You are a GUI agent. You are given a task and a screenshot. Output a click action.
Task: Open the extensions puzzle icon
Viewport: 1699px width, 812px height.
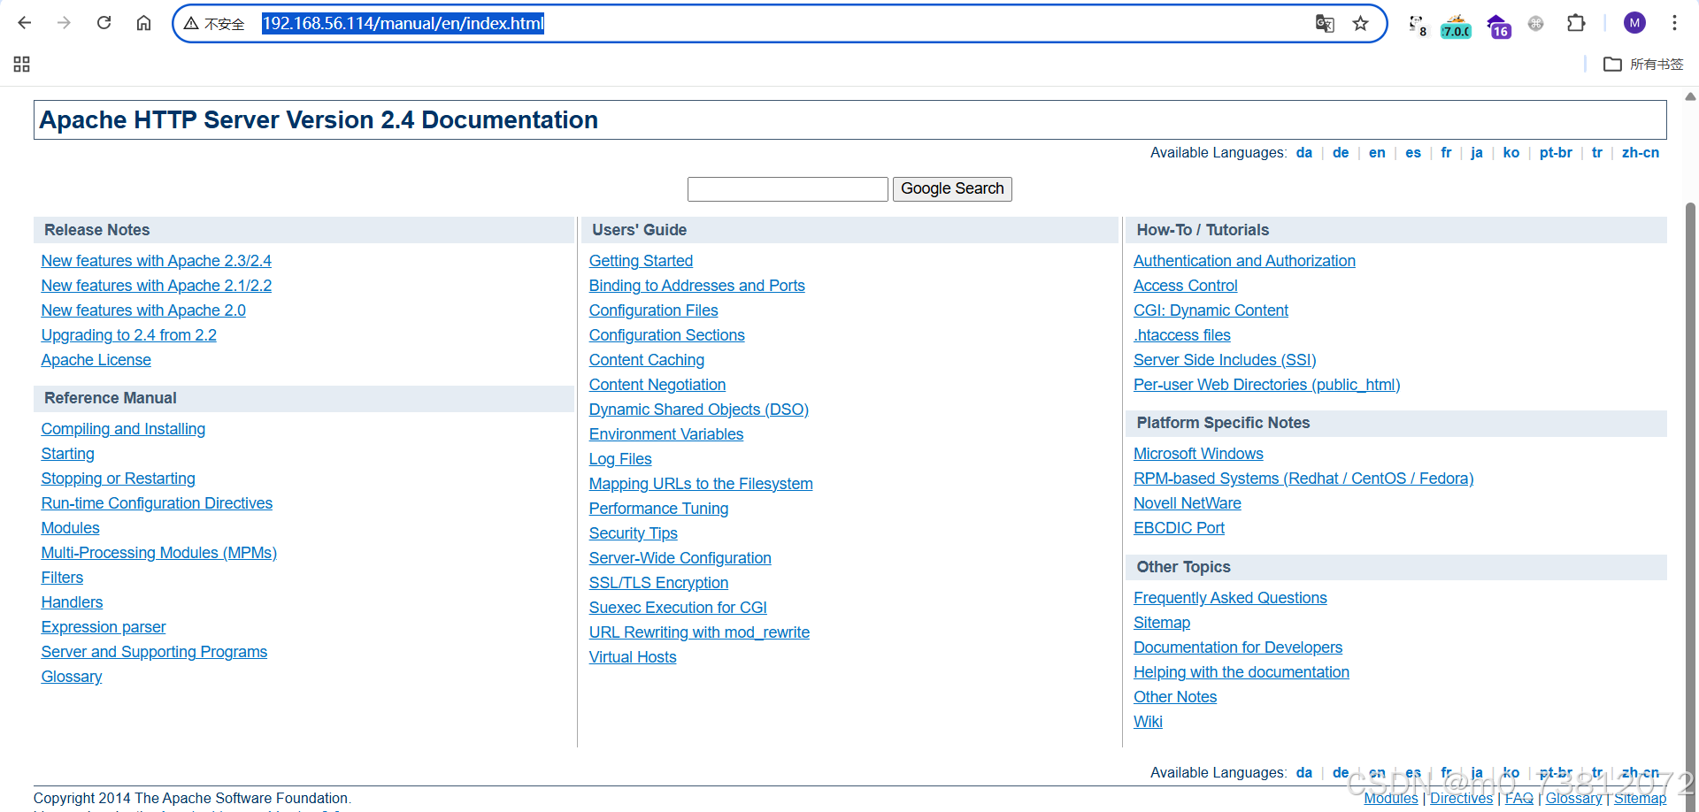pos(1576,23)
